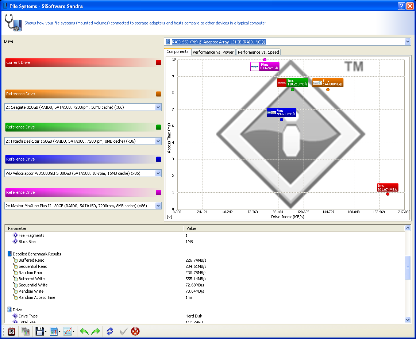Screen dimensions: 416x339
Task: Open the 2x Hitachi DeskStar 150GB dropdown
Action: click(158, 141)
